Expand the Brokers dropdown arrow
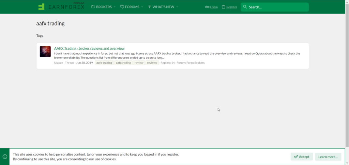Screen dimensions: 349x165 [x=115, y=7]
